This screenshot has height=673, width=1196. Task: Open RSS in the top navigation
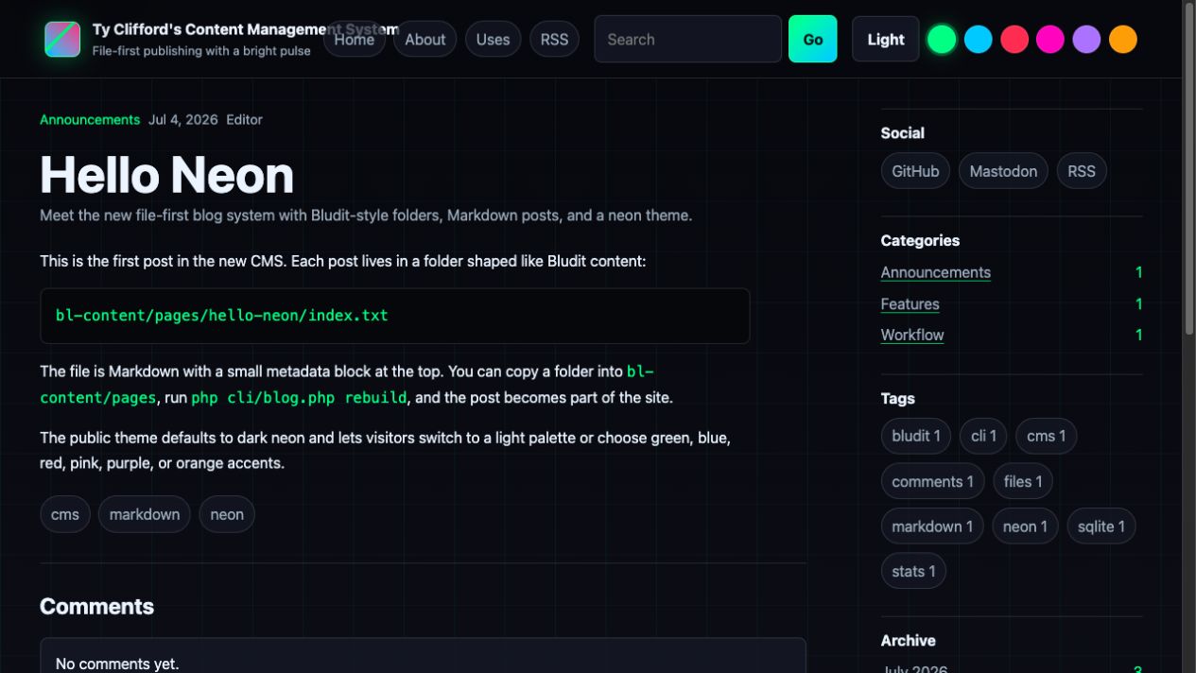[554, 40]
